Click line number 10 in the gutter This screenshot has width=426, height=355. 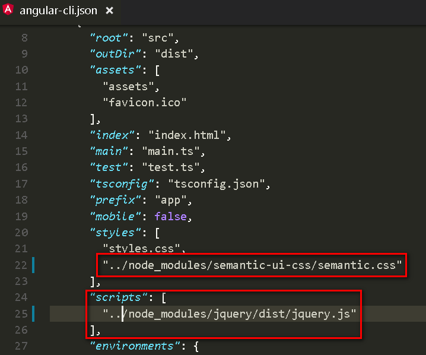tap(21, 70)
